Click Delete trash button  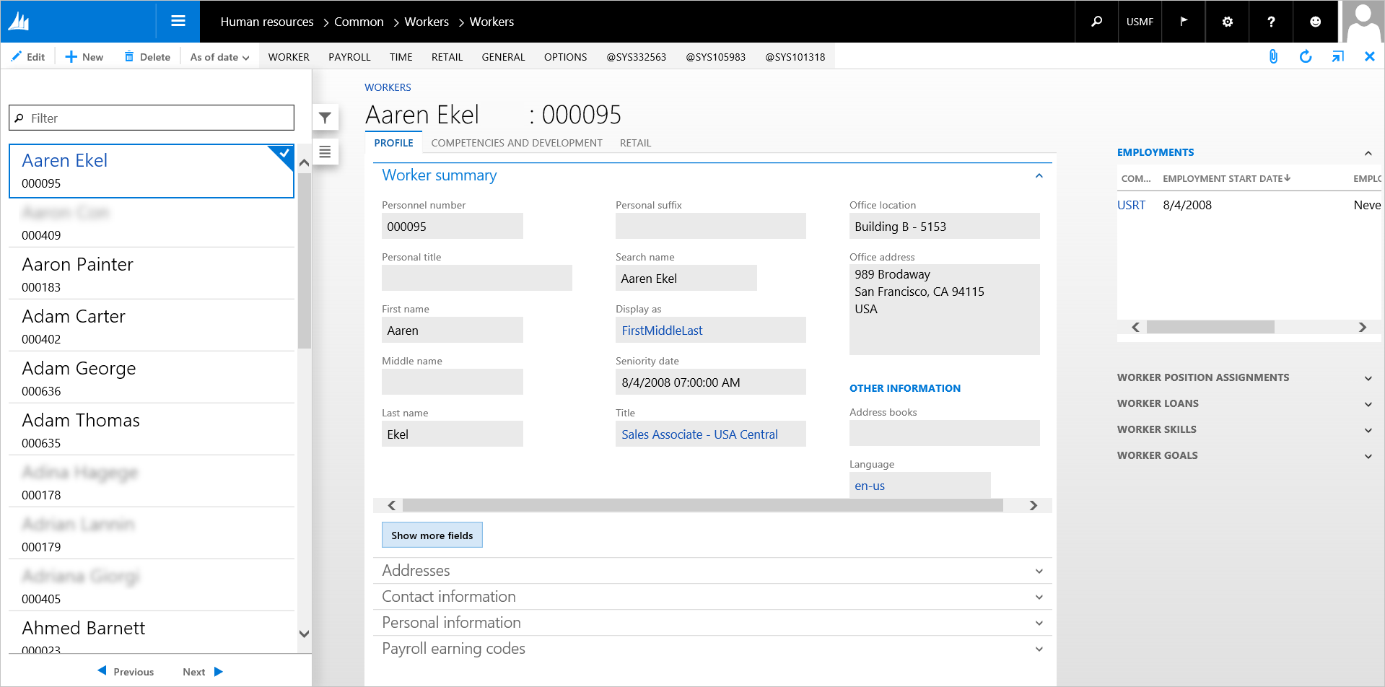tap(147, 57)
